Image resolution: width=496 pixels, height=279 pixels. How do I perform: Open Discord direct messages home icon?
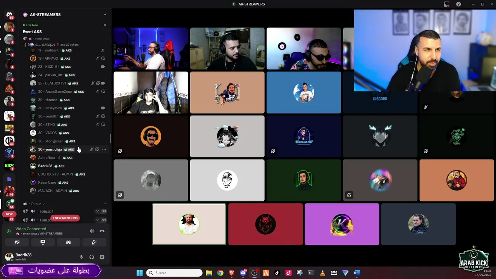click(9, 15)
